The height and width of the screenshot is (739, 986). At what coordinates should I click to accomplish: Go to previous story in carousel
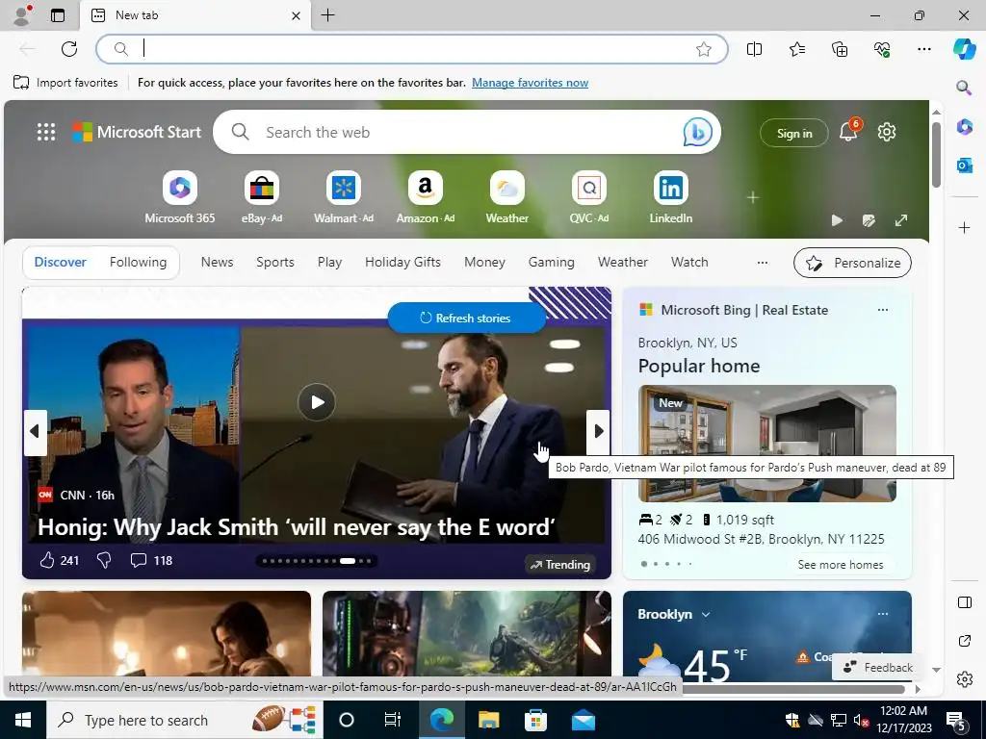click(x=36, y=432)
